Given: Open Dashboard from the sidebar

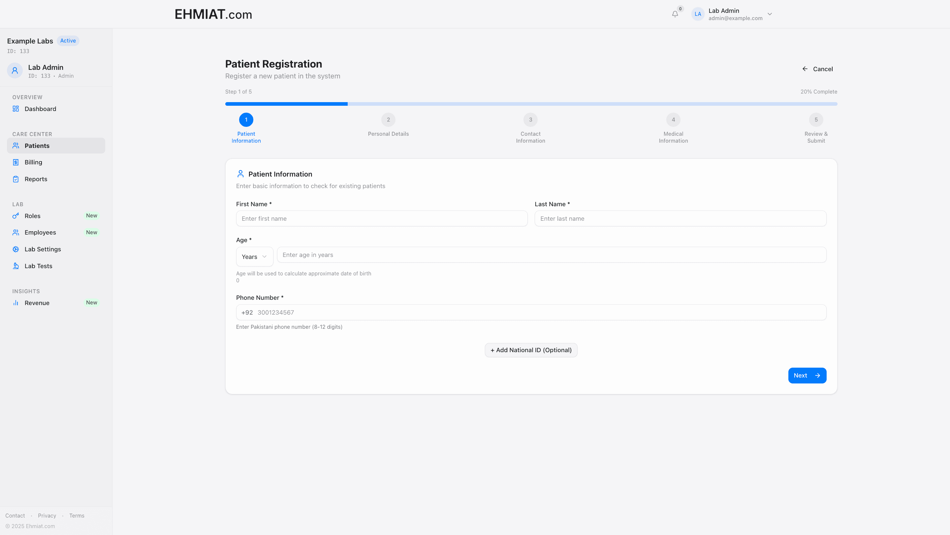Looking at the screenshot, I should click(x=56, y=109).
